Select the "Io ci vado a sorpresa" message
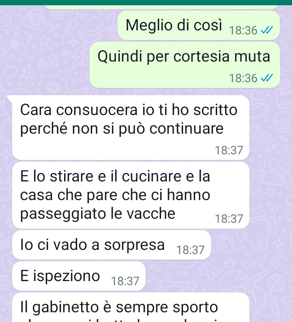Screen dimensions: 292x322 (112, 245)
